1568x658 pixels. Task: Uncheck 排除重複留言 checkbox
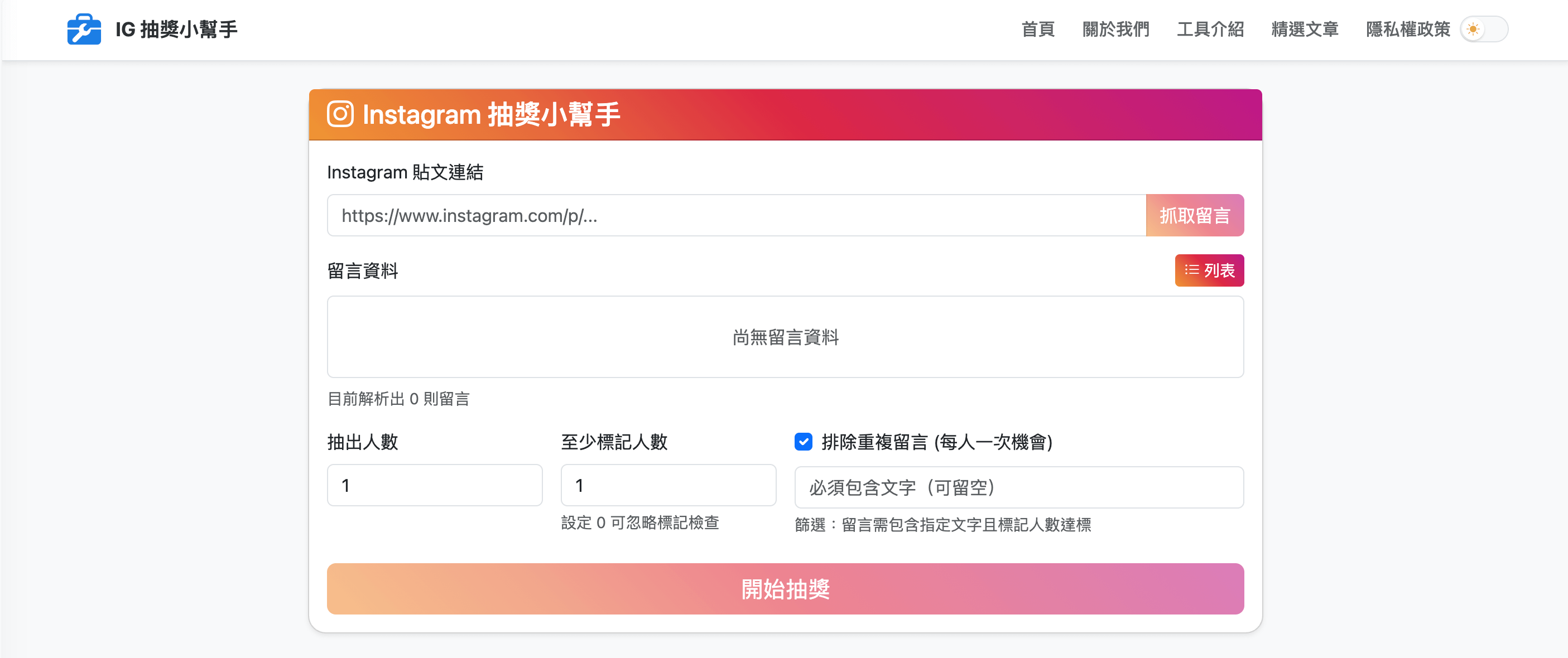click(804, 442)
